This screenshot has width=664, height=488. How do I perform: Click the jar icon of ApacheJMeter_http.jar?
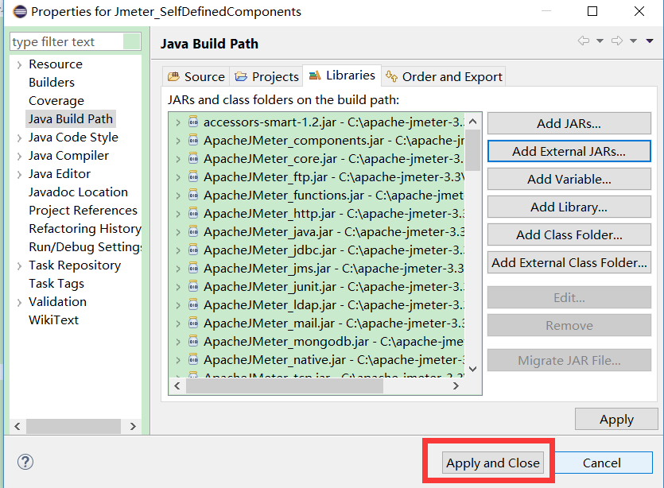193,213
